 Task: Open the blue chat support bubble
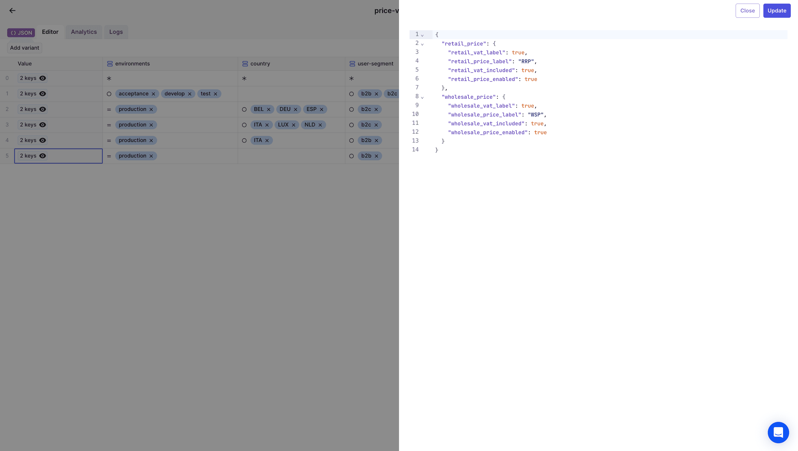point(778,432)
